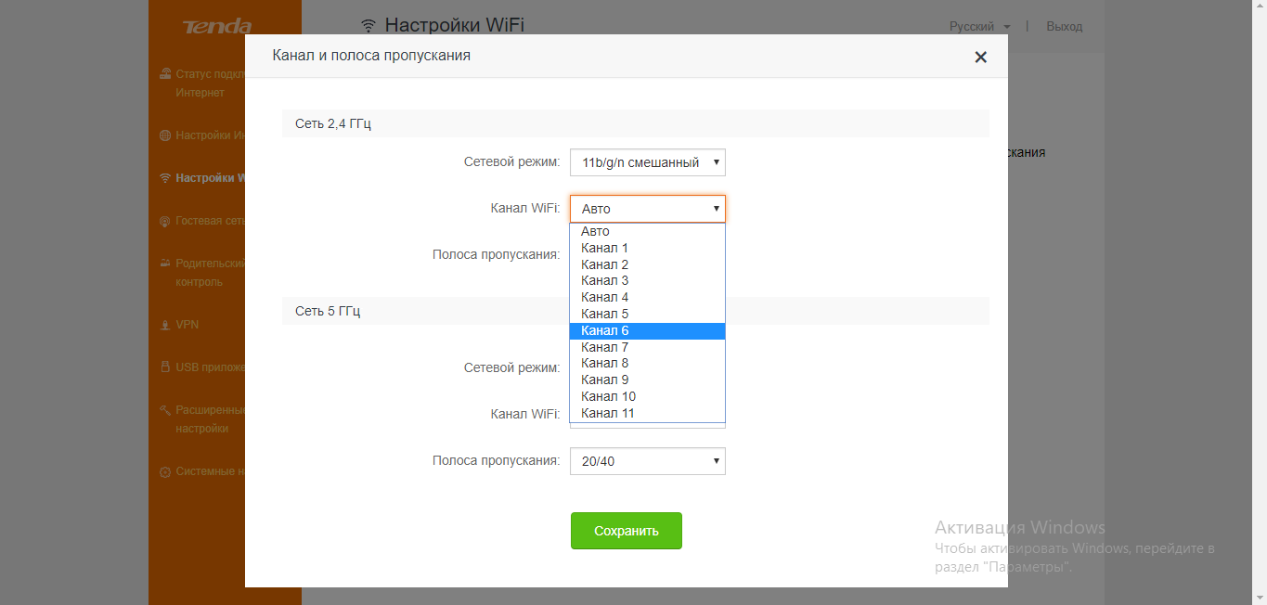Choose Авто option in channel list
This screenshot has width=1267, height=605.
coord(596,231)
